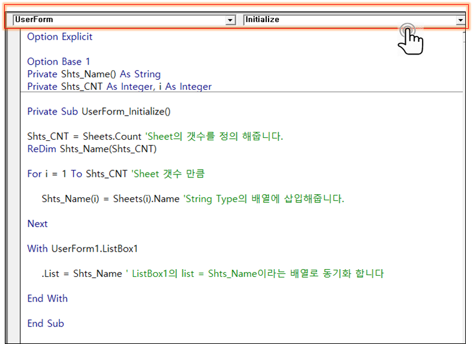Click the 'End Sub' line
Screen dimensions: 473x344
[46, 324]
